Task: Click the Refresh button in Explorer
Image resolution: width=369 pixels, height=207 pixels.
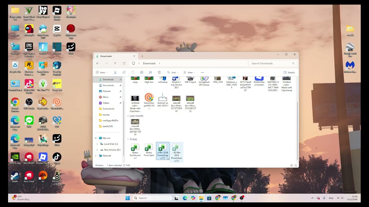Action: pos(124,63)
